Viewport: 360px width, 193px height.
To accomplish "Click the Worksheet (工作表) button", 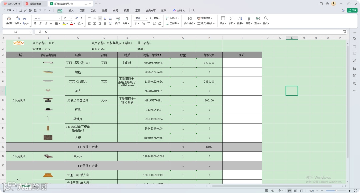I will coord(172,23).
